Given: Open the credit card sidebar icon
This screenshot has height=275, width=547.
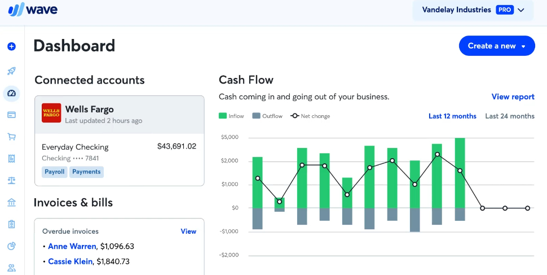Looking at the screenshot, I should (11, 115).
